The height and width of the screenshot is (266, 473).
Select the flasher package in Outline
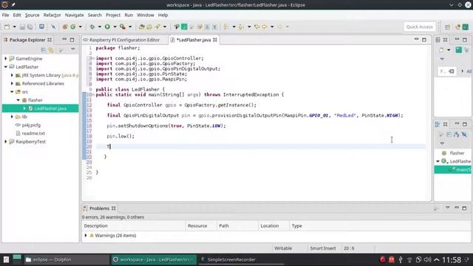pos(457,153)
